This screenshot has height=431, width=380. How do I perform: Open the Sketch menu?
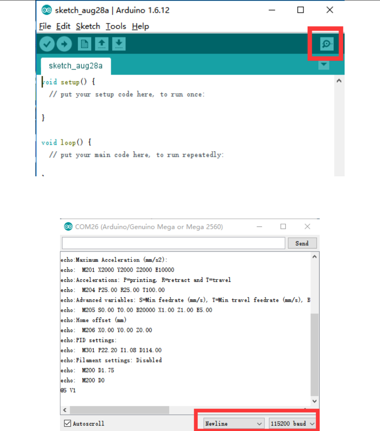coord(88,26)
